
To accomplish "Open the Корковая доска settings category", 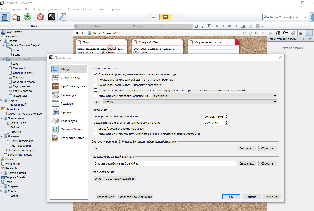I will (73, 86).
